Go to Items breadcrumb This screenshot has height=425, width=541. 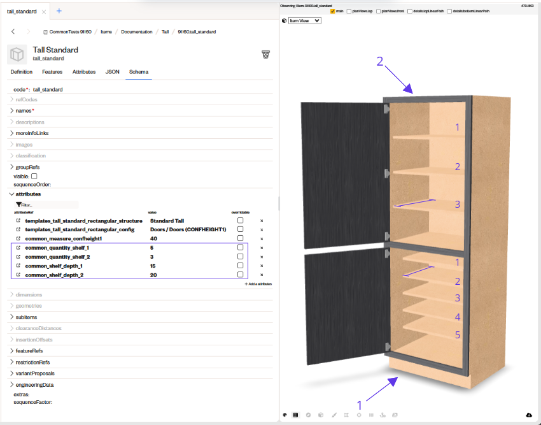(106, 32)
